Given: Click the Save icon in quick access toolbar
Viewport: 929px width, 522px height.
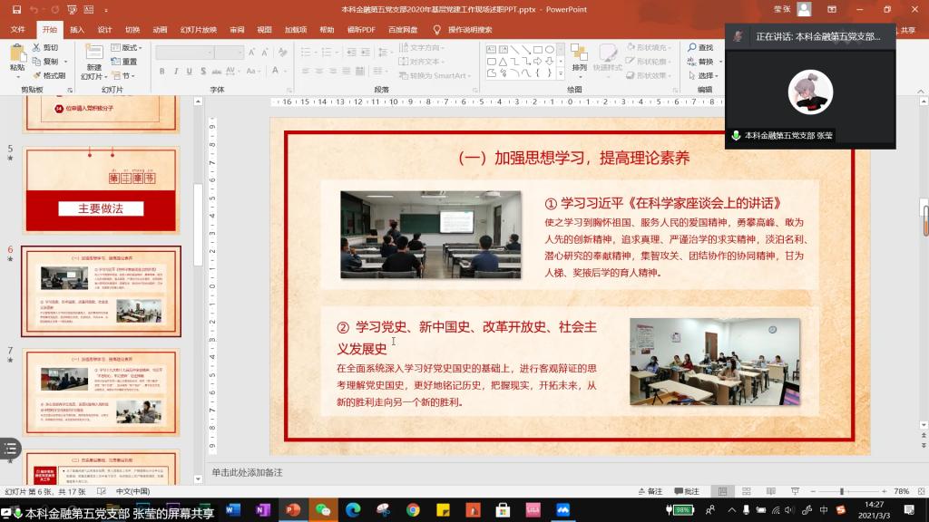Looking at the screenshot, I should coord(15,9).
